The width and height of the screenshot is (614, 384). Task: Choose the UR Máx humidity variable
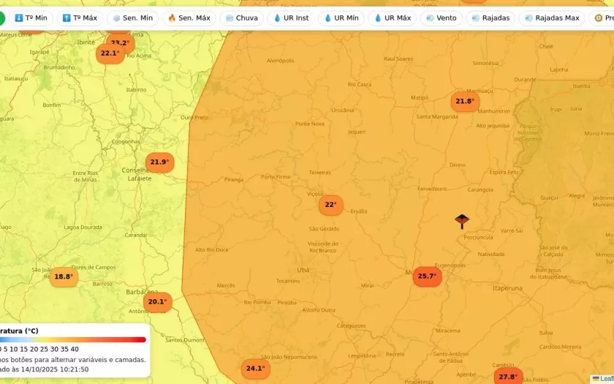pos(392,18)
